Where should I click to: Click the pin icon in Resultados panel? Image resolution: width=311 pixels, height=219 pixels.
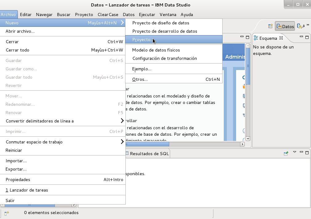coord(286,153)
